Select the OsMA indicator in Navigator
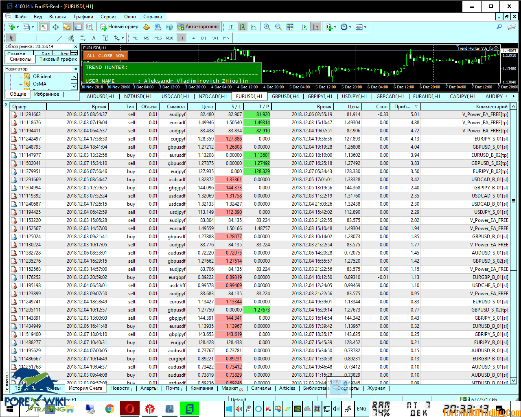Viewport: 521px width, 417px height. tap(39, 83)
